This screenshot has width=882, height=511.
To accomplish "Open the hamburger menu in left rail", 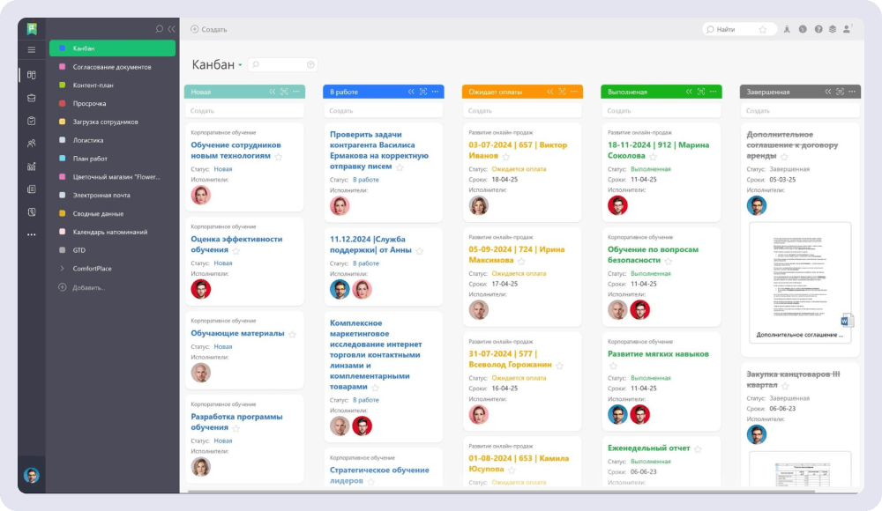I will coord(32,49).
